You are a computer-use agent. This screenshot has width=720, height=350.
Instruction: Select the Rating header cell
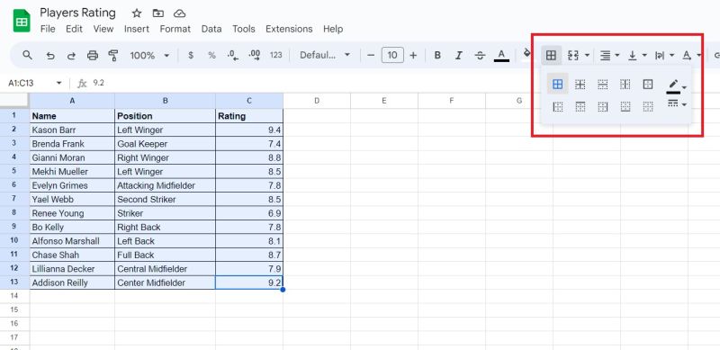pyautogui.click(x=249, y=116)
